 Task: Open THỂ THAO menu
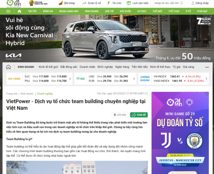tap(174, 11)
